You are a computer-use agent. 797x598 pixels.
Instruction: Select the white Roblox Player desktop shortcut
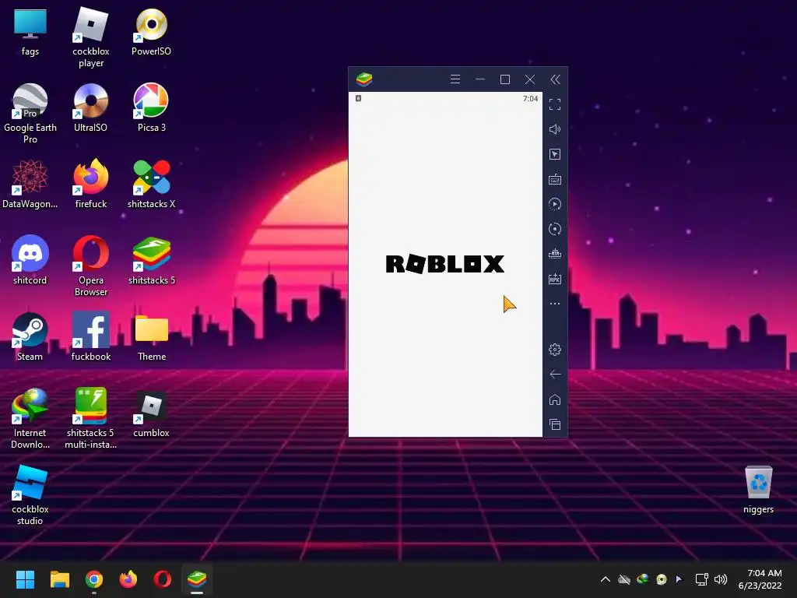click(90, 37)
